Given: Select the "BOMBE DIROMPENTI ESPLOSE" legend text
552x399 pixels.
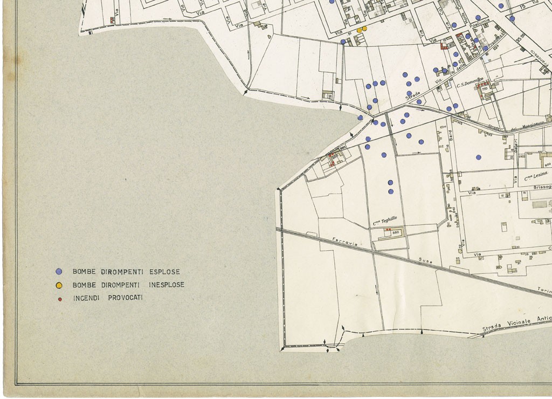Looking at the screenshot, I should 126,272.
